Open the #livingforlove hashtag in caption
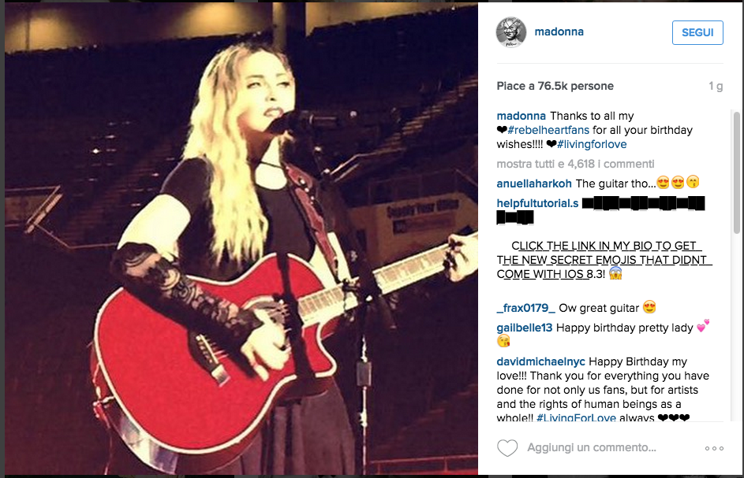 [x=592, y=144]
